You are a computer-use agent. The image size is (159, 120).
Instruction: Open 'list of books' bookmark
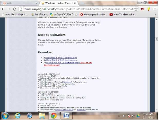click(x=39, y=15)
